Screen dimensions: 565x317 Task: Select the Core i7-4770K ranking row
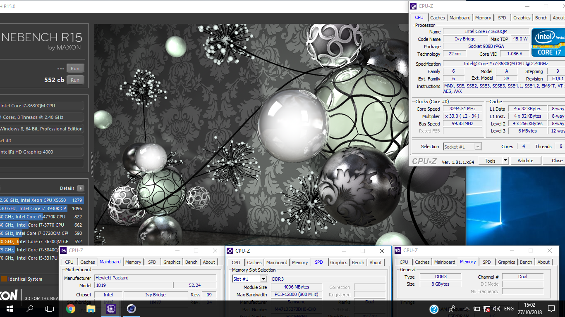tap(42, 217)
